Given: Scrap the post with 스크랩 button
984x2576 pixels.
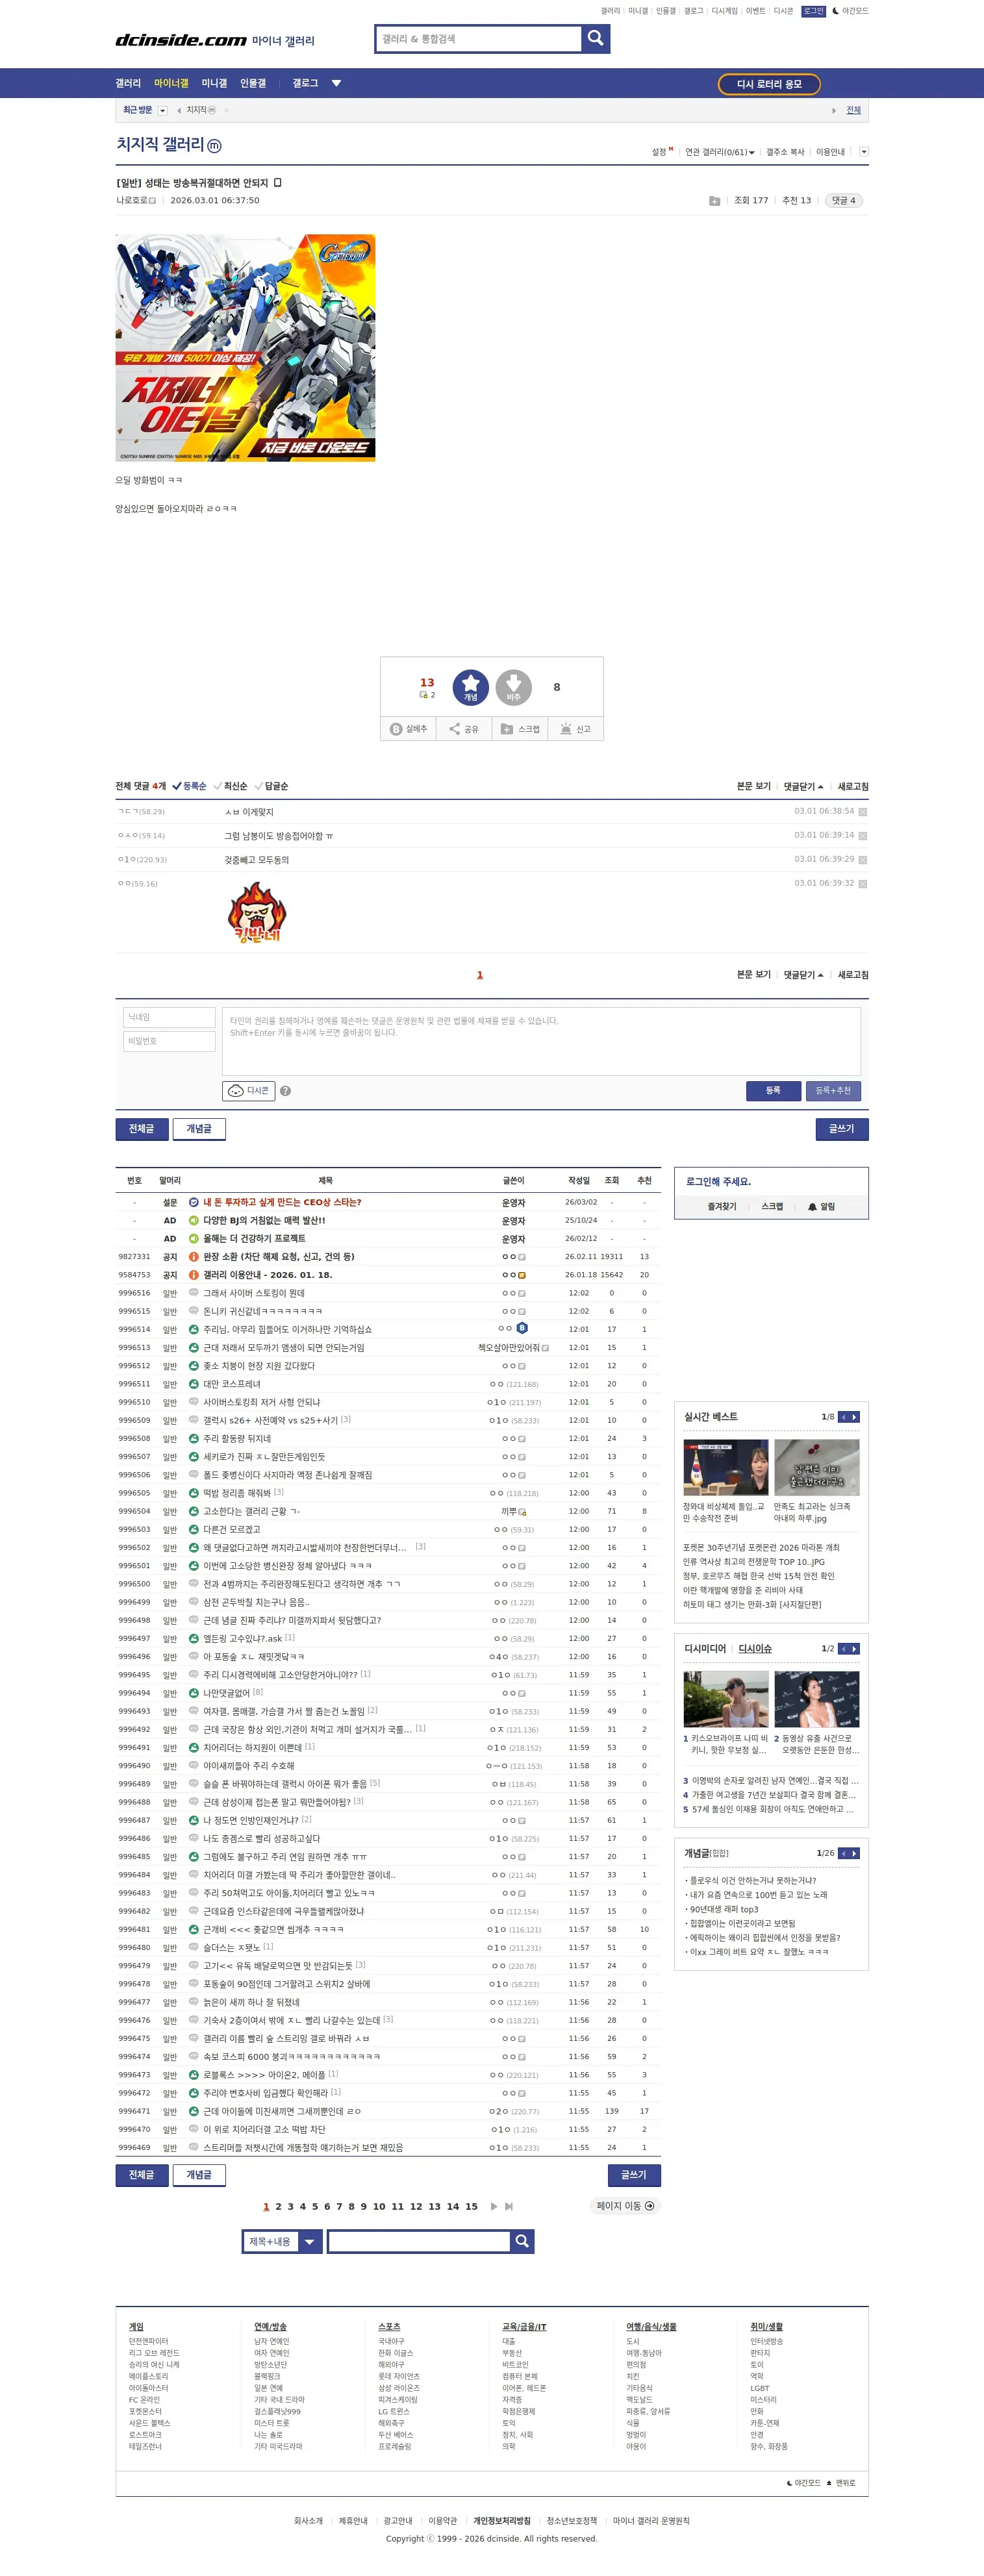Looking at the screenshot, I should [520, 729].
